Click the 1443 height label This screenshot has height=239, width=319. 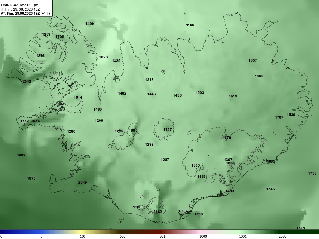coord(152,94)
